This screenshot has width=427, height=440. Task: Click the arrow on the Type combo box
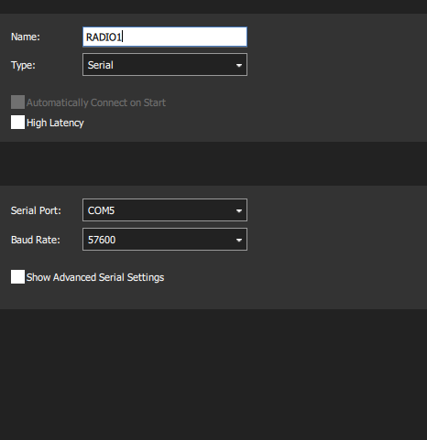tap(239, 65)
